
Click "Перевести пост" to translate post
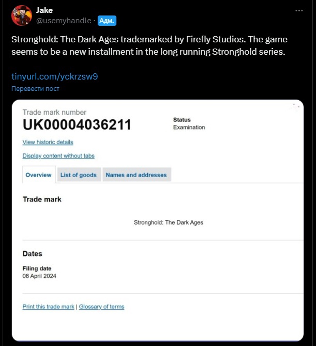pos(35,88)
